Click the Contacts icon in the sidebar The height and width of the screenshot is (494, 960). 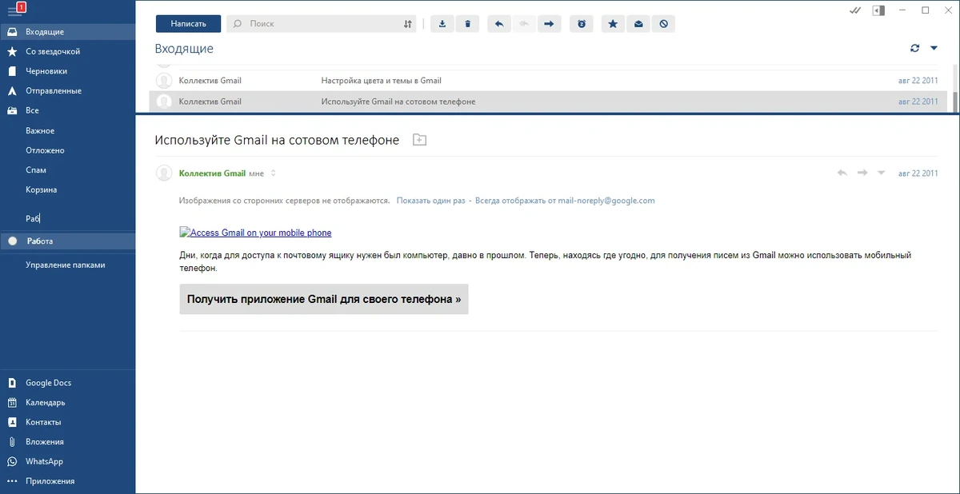click(12, 422)
